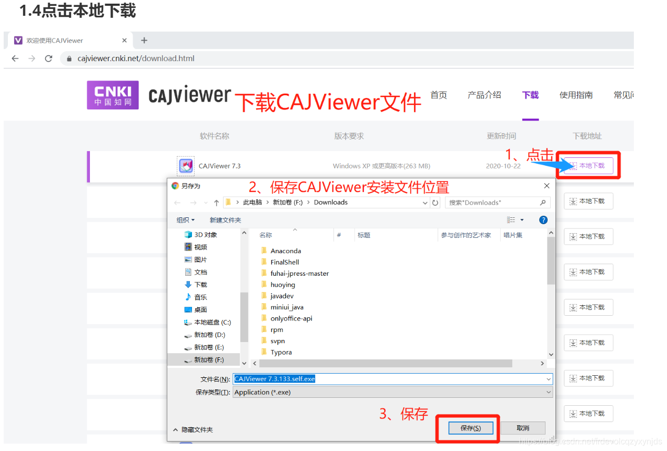Click the 搜索"Downloads" search box
The width and height of the screenshot is (667, 451).
(x=498, y=203)
